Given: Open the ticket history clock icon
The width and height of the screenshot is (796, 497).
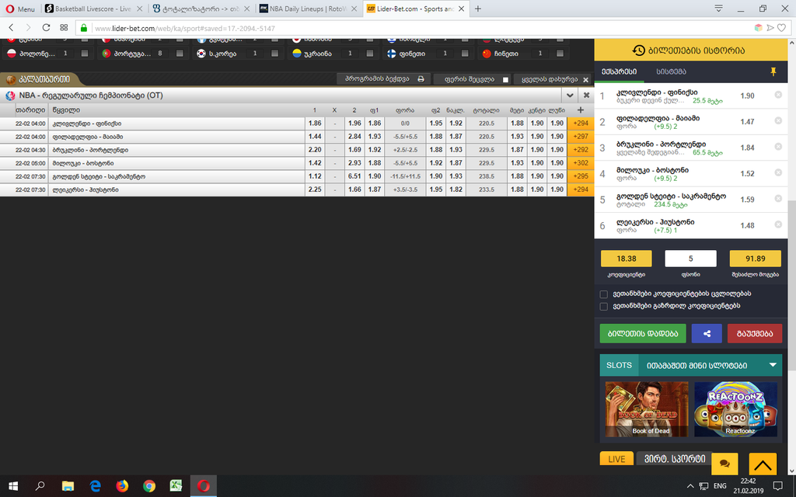Looking at the screenshot, I should click(638, 50).
